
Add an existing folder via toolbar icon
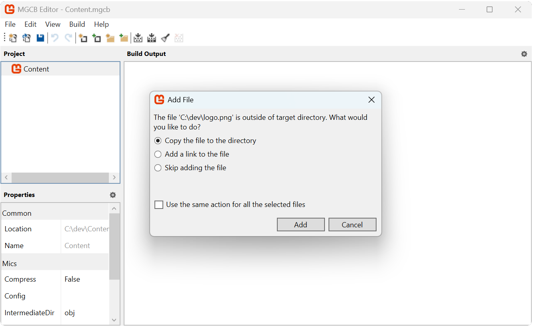[x=124, y=38]
